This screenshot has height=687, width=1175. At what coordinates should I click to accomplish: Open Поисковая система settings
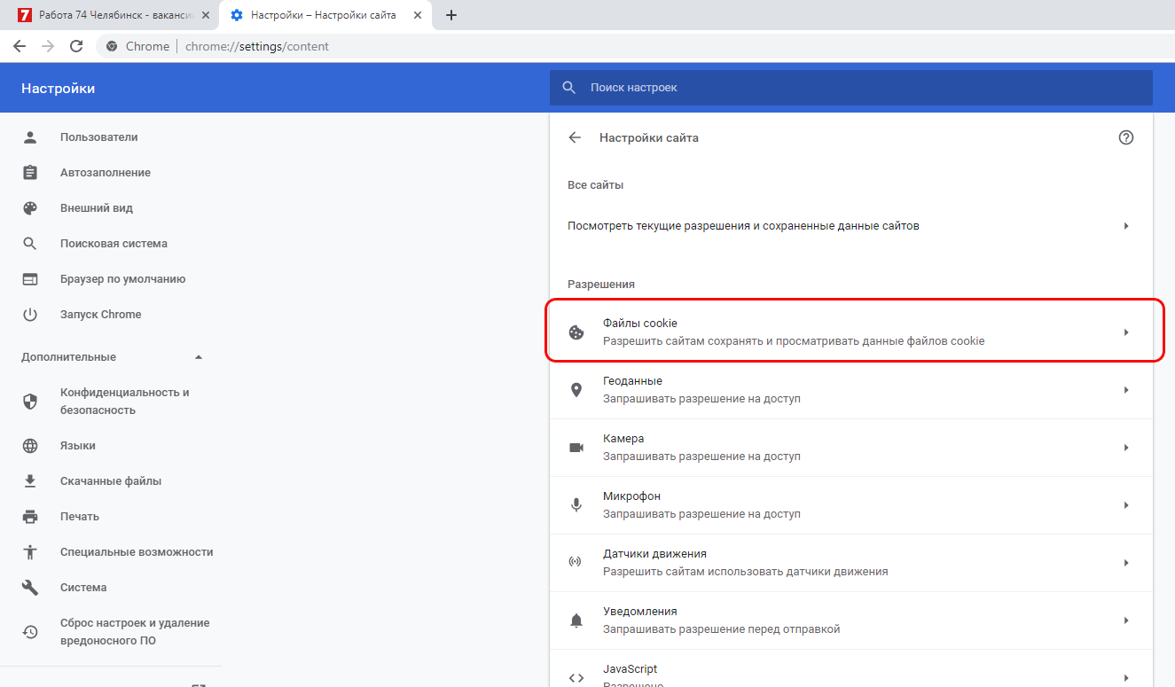click(114, 244)
